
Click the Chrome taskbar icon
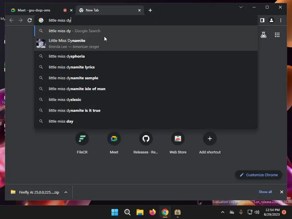(x=165, y=212)
